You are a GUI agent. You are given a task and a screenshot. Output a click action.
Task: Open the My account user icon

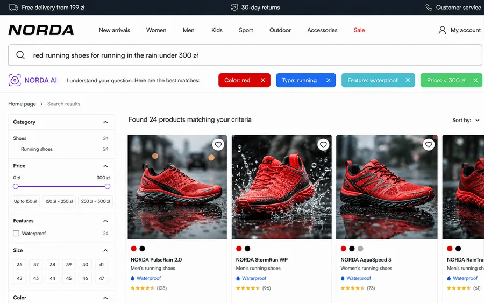(442, 30)
